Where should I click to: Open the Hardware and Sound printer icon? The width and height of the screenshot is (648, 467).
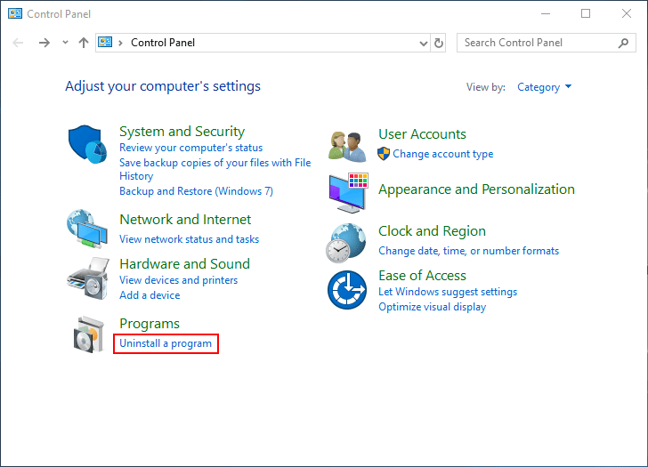coord(88,278)
